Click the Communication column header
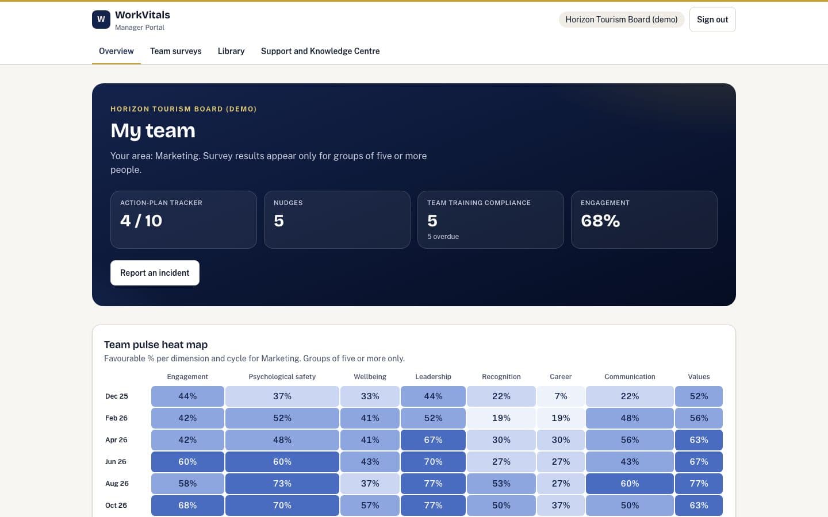Viewport: 828px width, 517px height. (x=630, y=377)
